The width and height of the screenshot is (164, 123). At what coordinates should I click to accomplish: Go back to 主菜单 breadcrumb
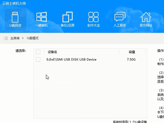[15, 38]
